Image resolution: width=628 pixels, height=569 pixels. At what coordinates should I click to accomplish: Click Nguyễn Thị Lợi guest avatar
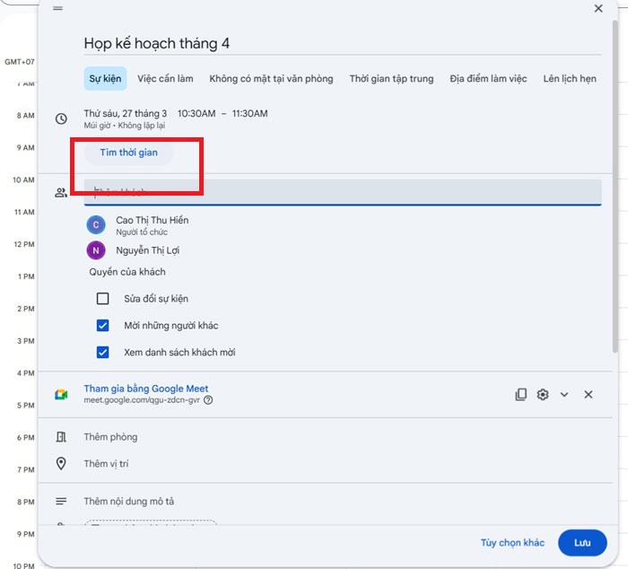96,250
